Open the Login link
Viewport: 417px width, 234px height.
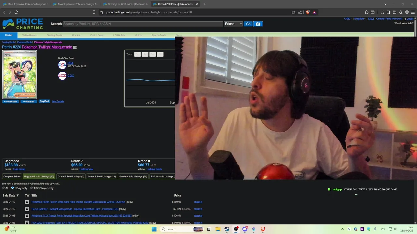point(410,19)
